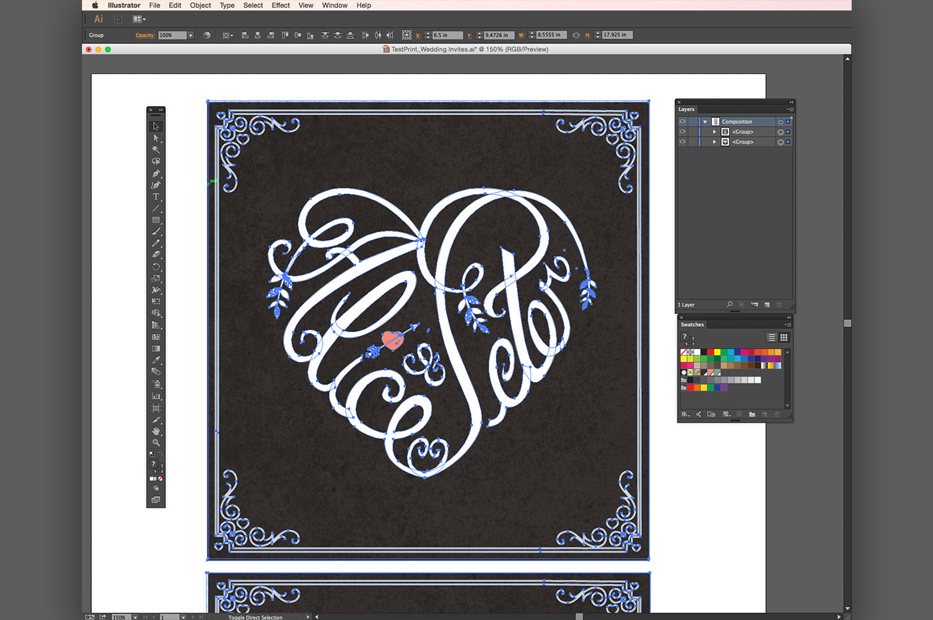This screenshot has height=620, width=933.
Task: Click the Composition layer target circle
Action: [780, 122]
